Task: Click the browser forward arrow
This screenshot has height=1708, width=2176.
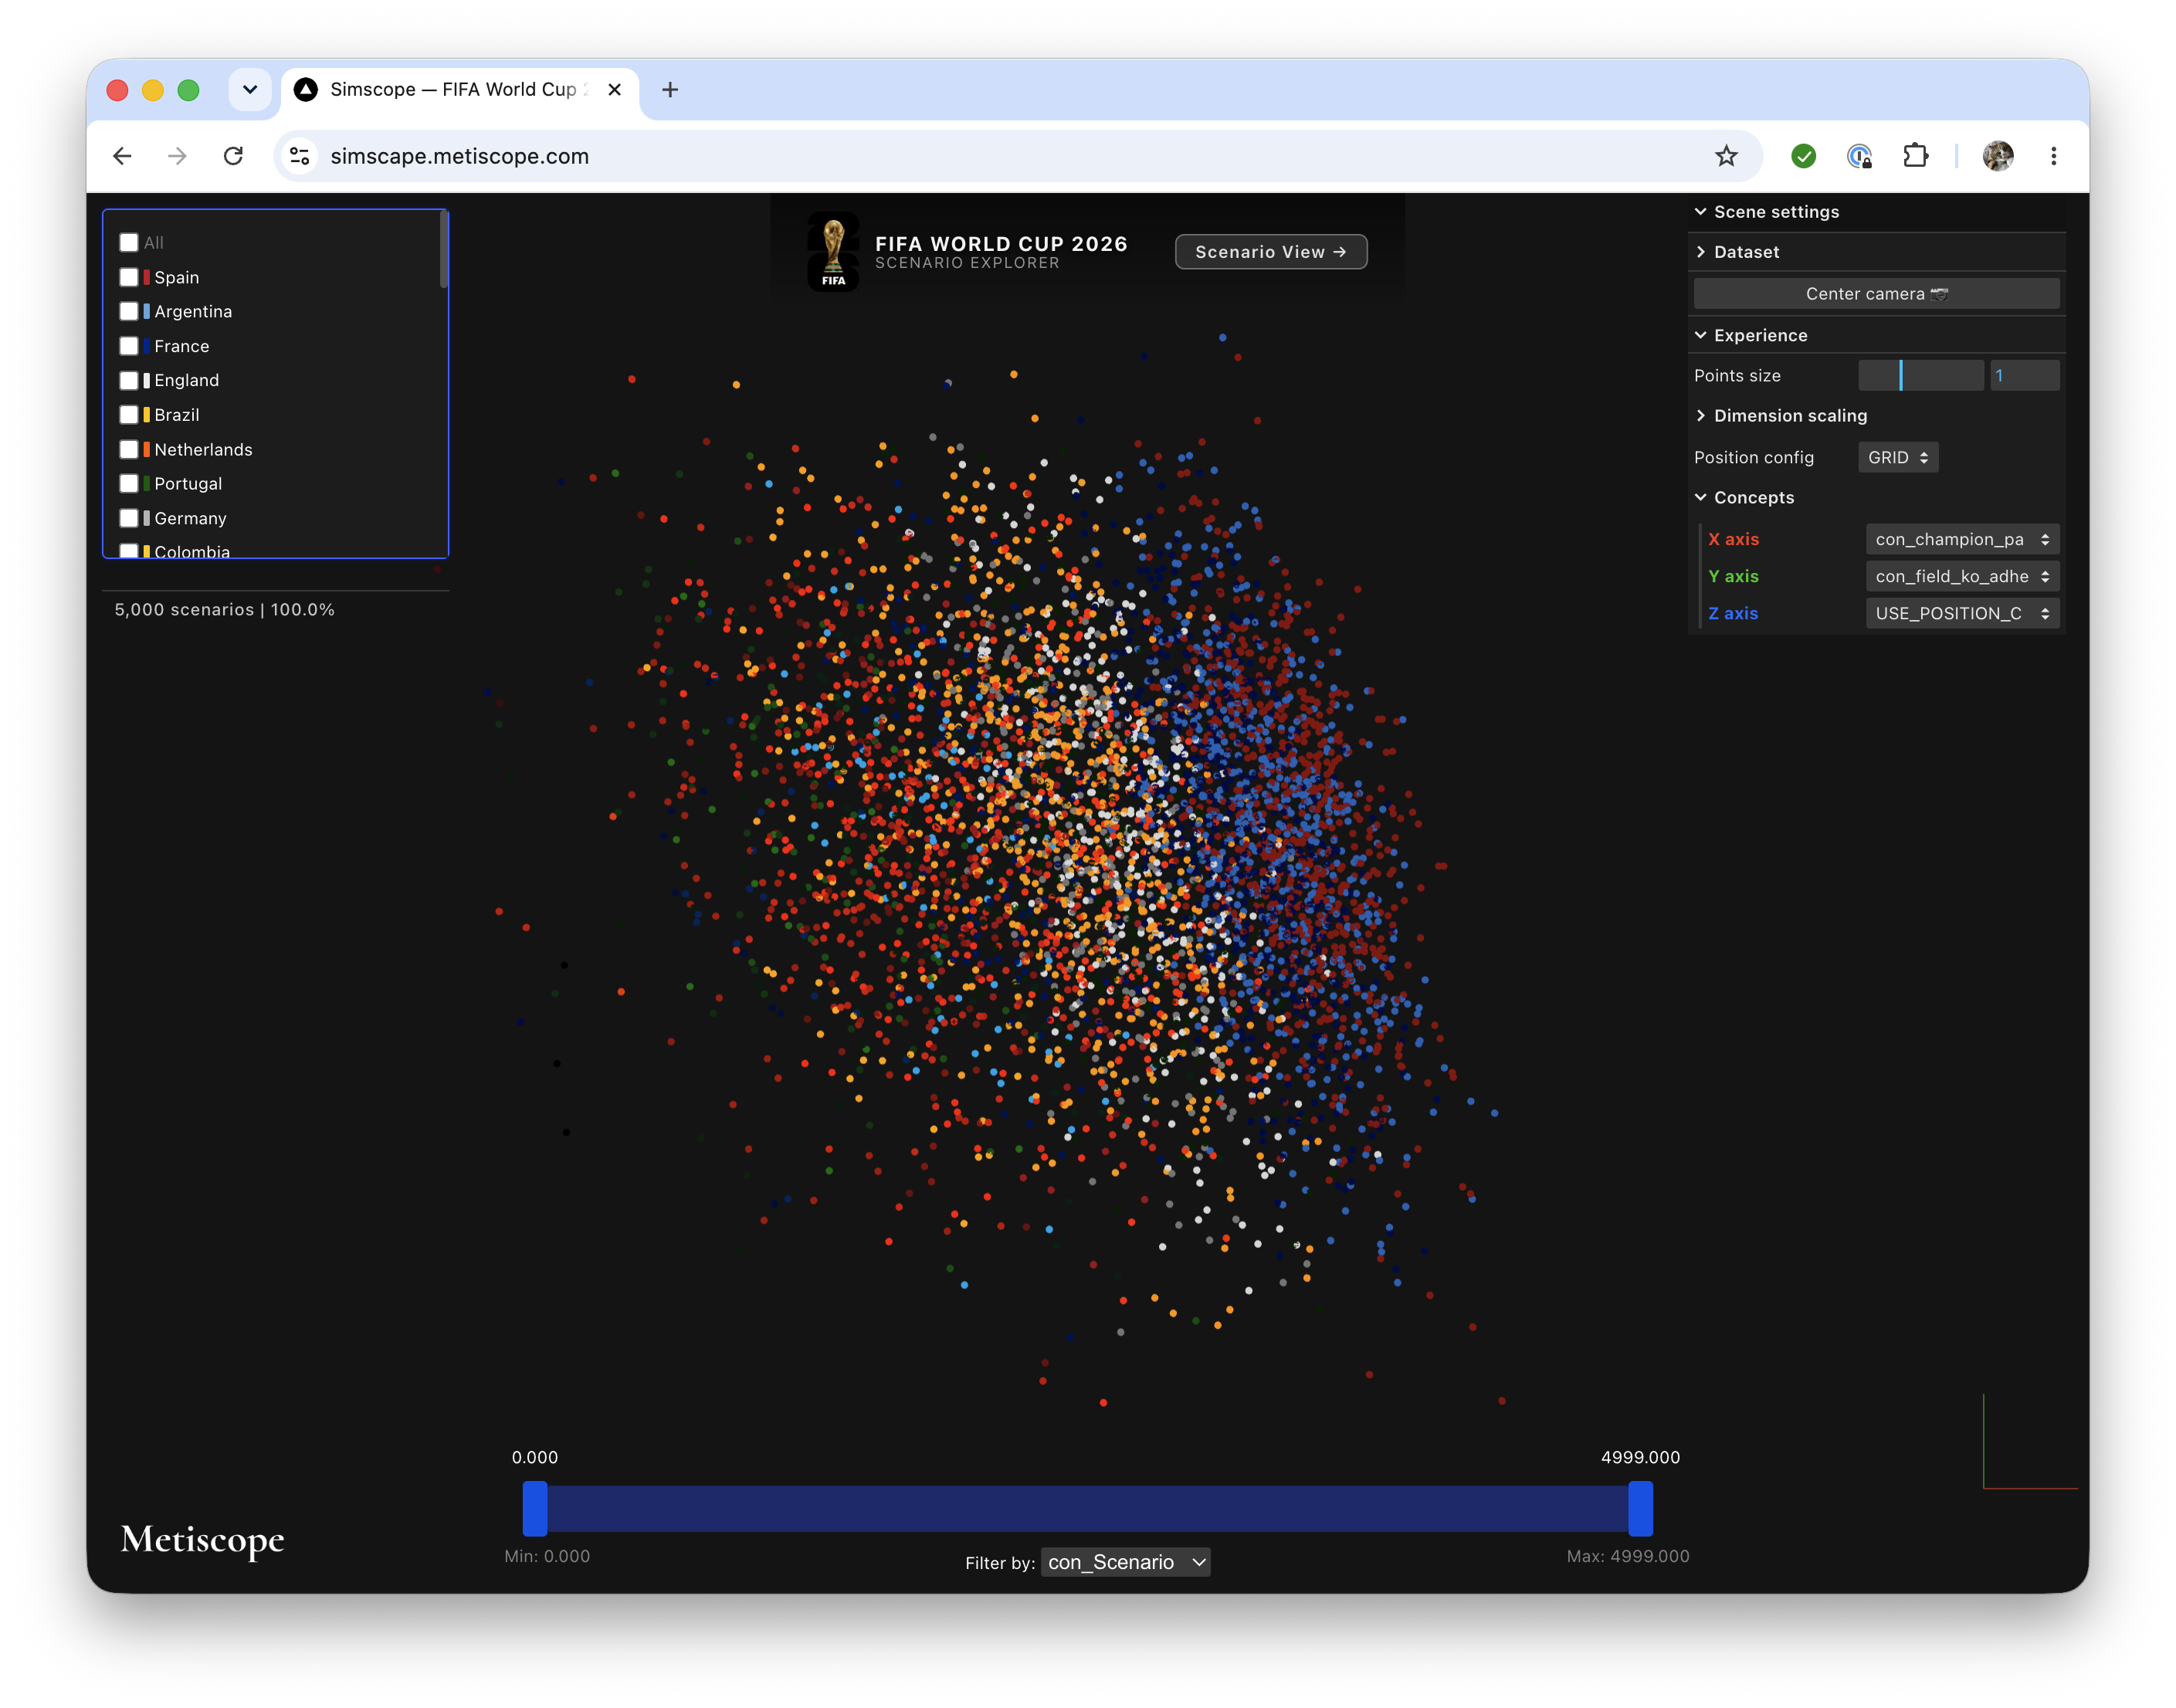Action: [x=177, y=156]
